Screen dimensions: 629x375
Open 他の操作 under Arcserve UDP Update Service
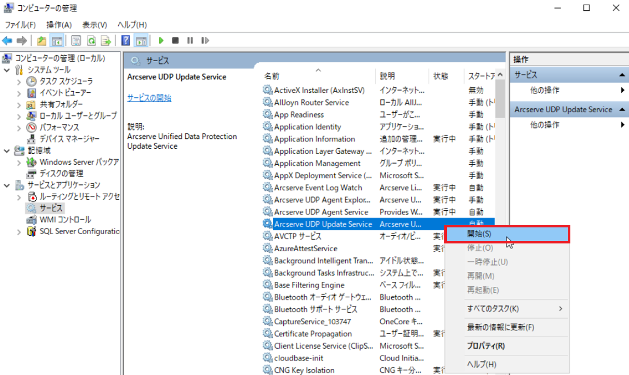pos(569,125)
